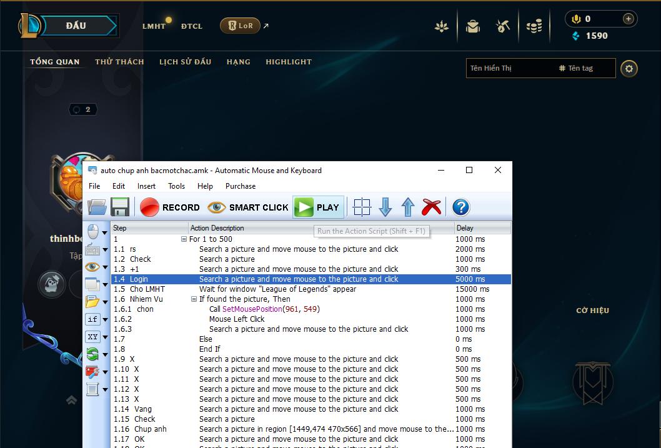Click the green loop arrows icon

(92, 354)
